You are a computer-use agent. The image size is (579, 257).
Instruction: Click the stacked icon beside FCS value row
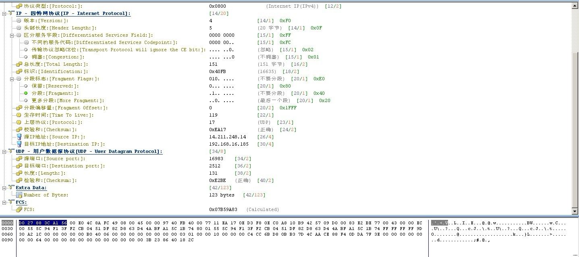(19, 209)
